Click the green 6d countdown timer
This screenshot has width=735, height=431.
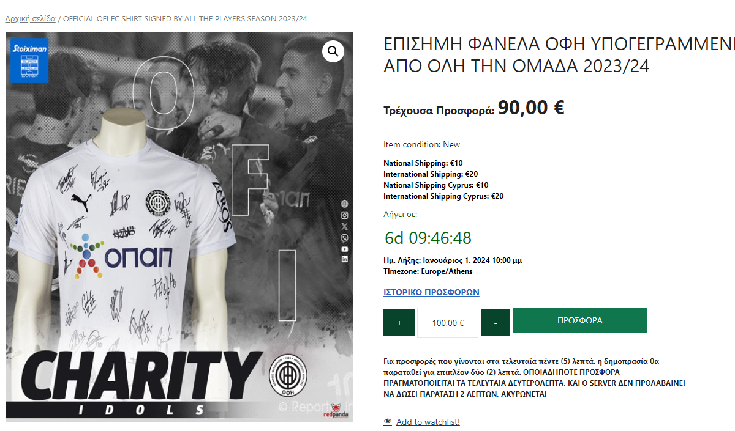(x=428, y=238)
